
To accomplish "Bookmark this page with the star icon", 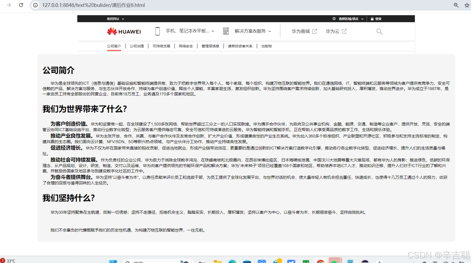I will (467, 5).
